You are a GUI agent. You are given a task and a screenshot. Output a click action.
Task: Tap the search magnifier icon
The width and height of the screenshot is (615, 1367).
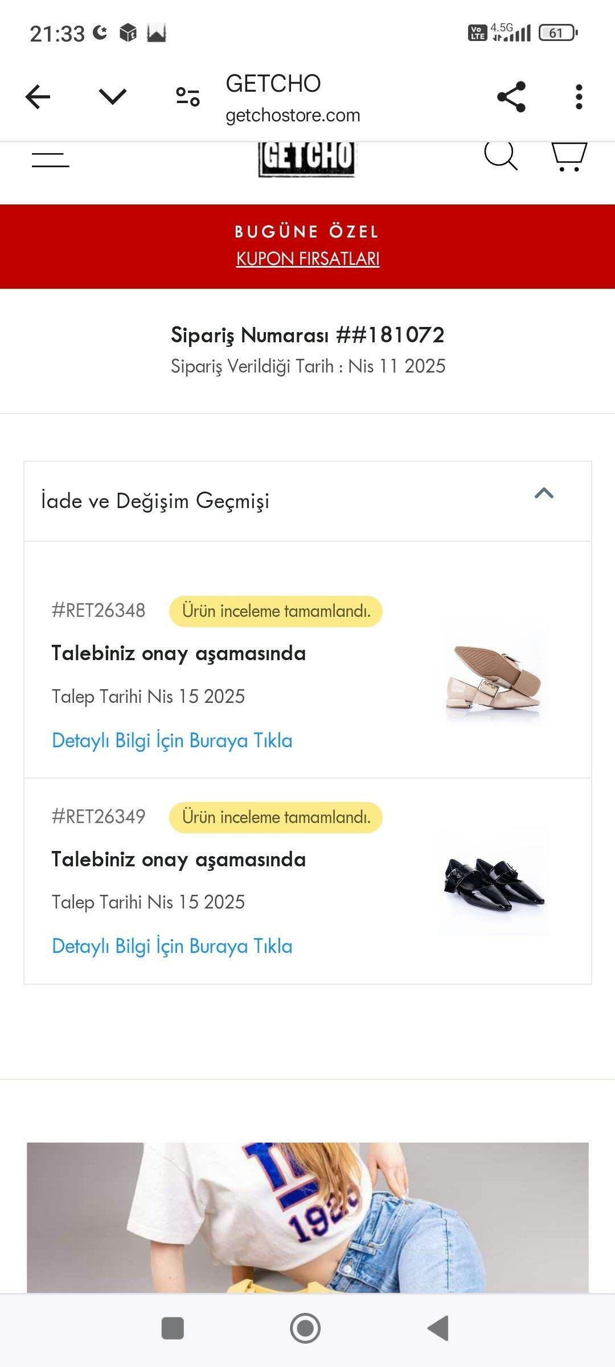tap(501, 155)
